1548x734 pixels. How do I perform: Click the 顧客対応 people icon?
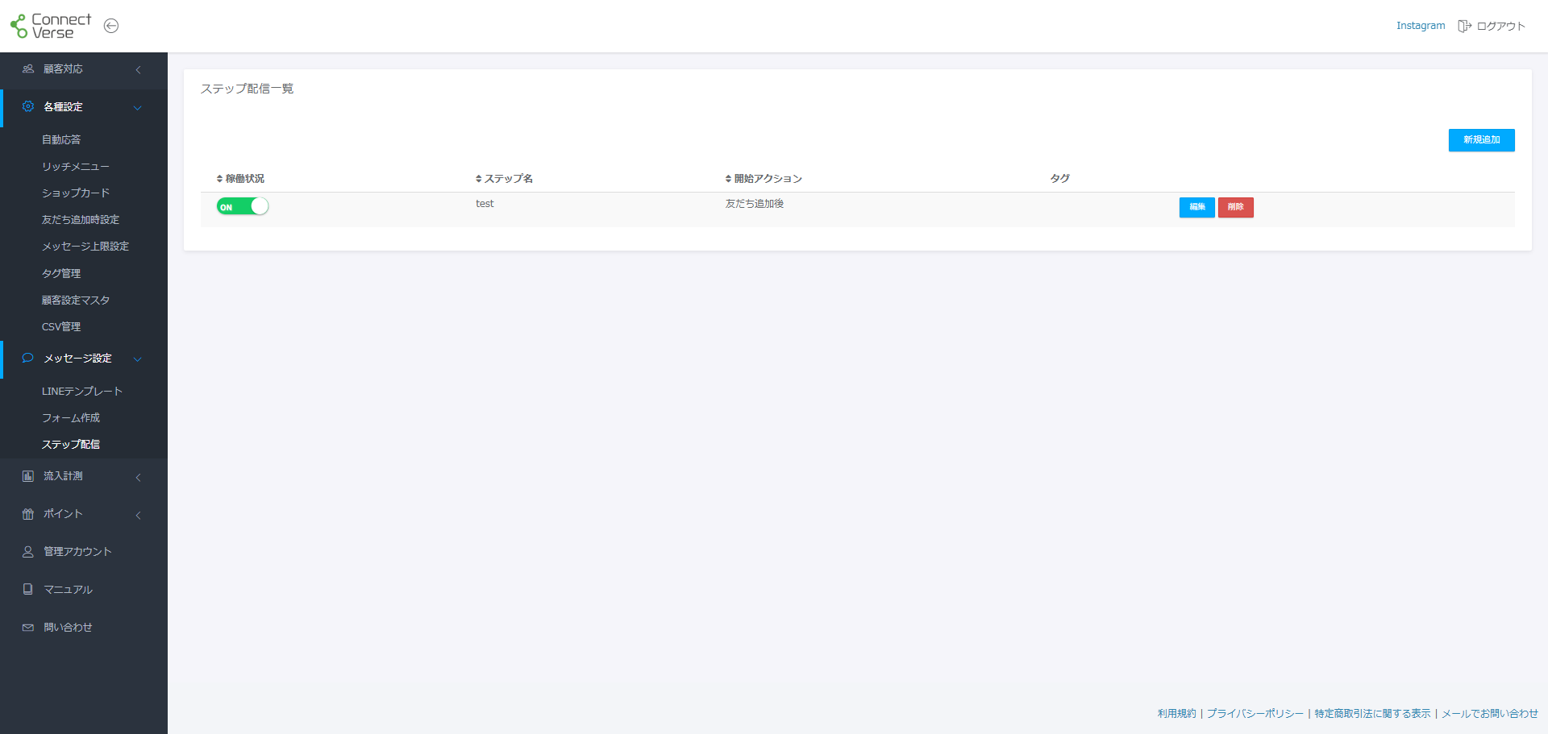[28, 69]
